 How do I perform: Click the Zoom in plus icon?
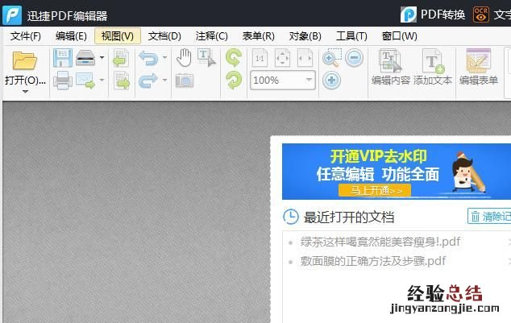pyautogui.click(x=332, y=81)
